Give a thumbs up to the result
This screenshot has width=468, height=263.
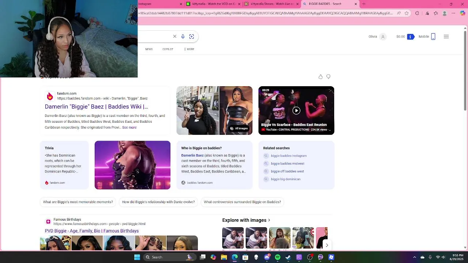pyautogui.click(x=321, y=77)
